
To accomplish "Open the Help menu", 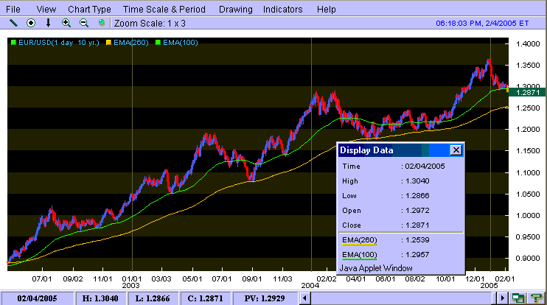I will click(x=326, y=10).
